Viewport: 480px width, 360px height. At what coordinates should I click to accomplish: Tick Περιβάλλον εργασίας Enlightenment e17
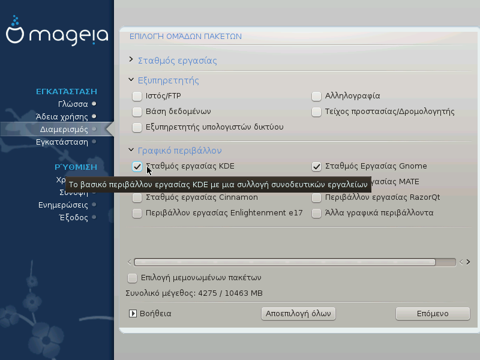click(137, 214)
